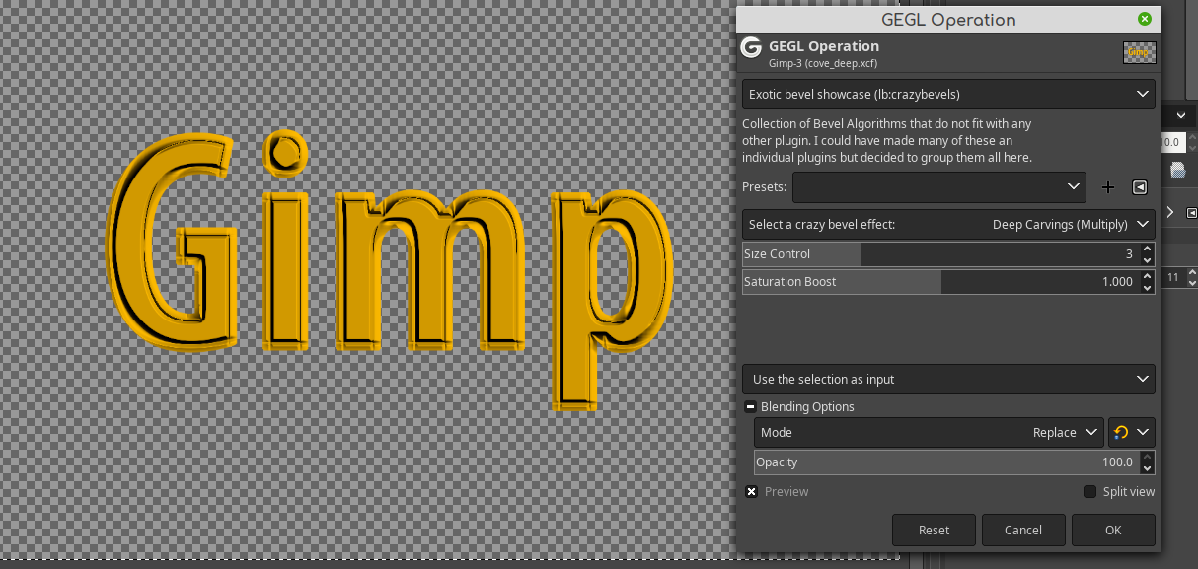Toggle the Preview checkbox
The height and width of the screenshot is (569, 1198).
pyautogui.click(x=752, y=491)
